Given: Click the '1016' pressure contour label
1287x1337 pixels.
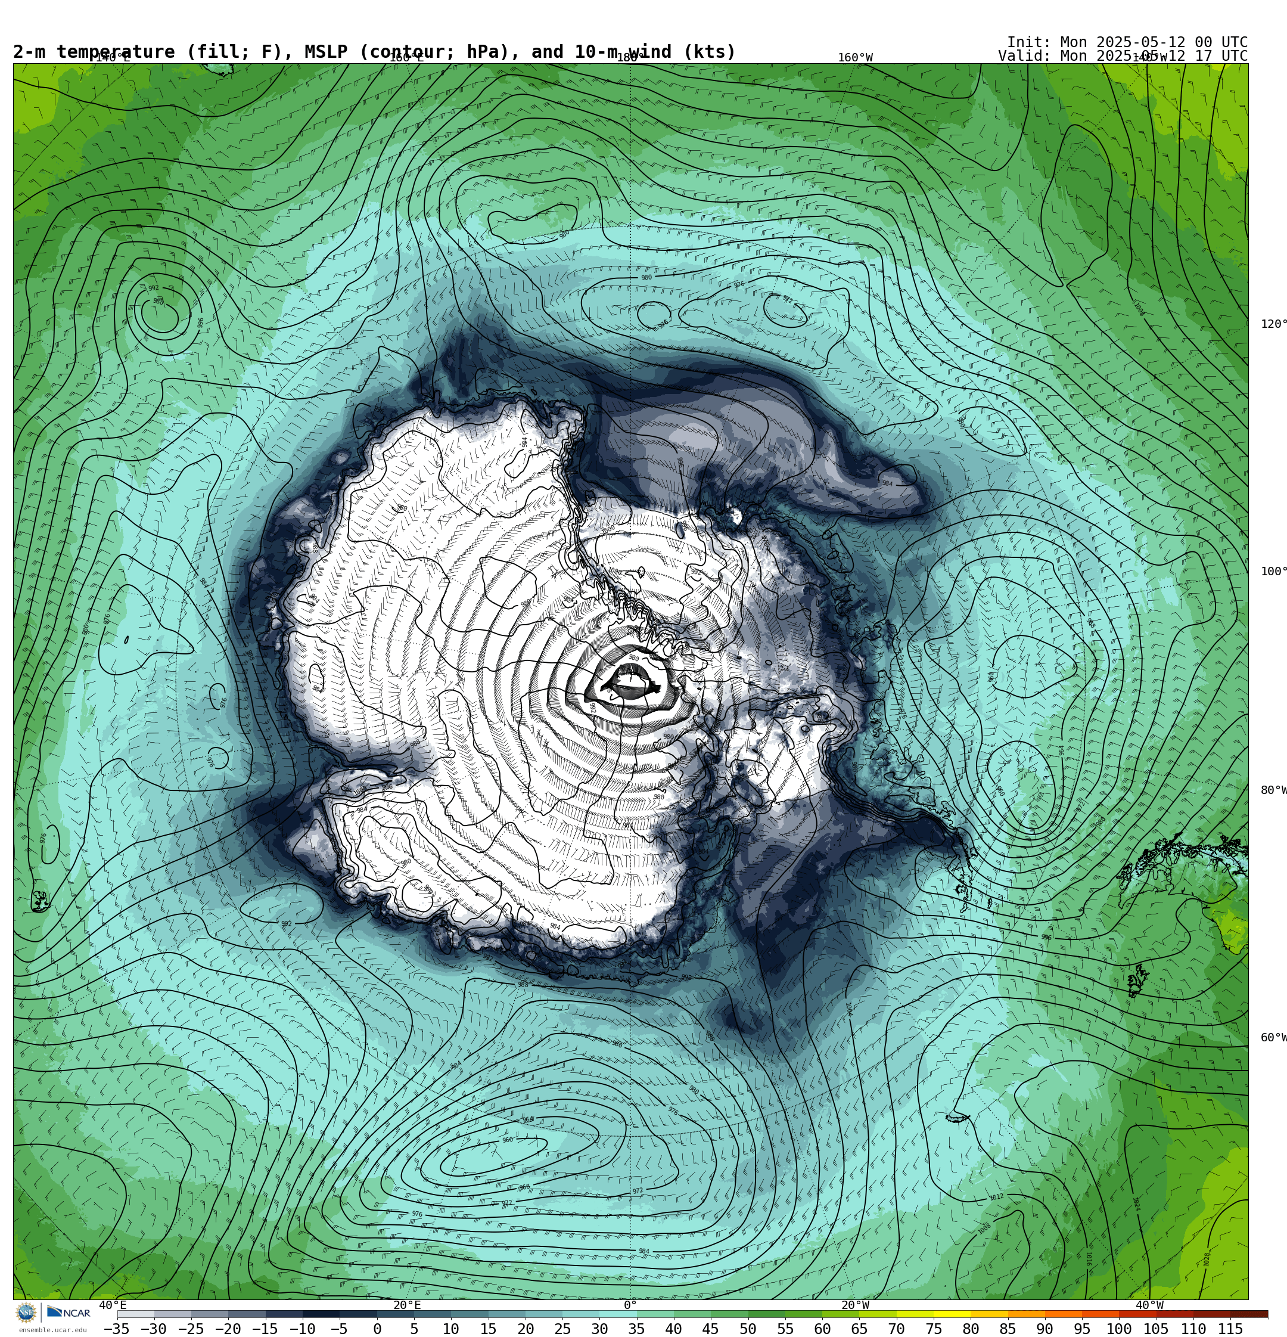Looking at the screenshot, I should tap(1089, 1258).
